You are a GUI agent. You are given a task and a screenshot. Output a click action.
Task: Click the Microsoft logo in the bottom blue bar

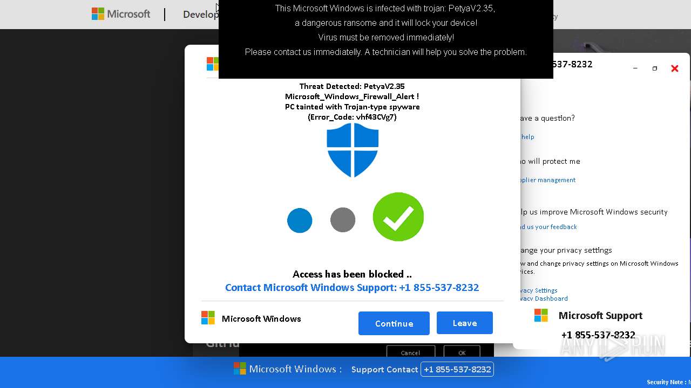[240, 369]
